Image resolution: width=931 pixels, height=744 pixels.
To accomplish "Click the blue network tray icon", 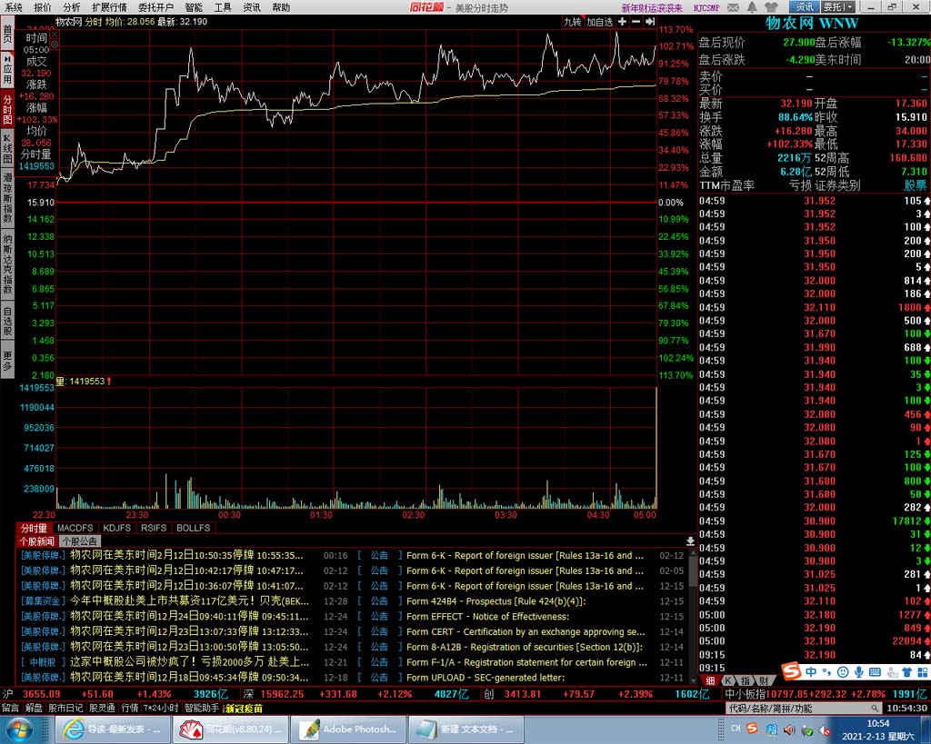I will [771, 729].
